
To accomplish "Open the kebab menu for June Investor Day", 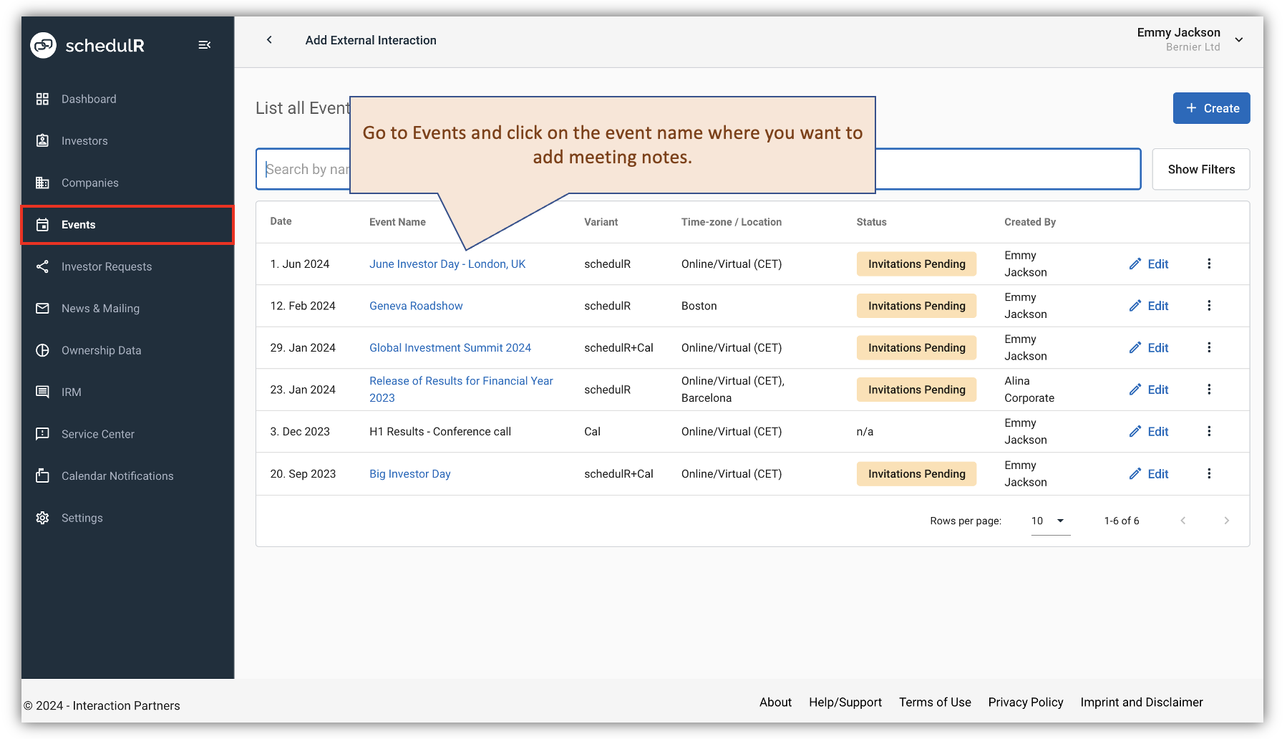I will click(x=1209, y=264).
